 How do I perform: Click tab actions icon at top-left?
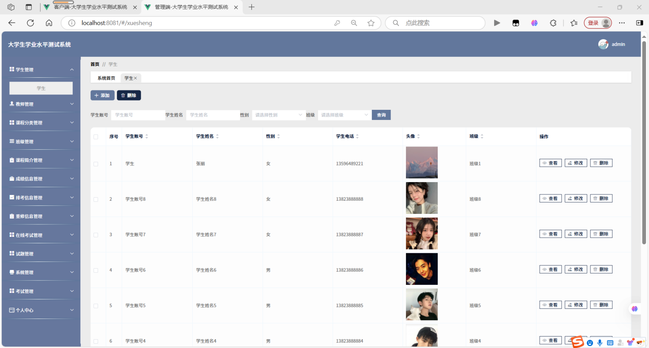point(29,7)
